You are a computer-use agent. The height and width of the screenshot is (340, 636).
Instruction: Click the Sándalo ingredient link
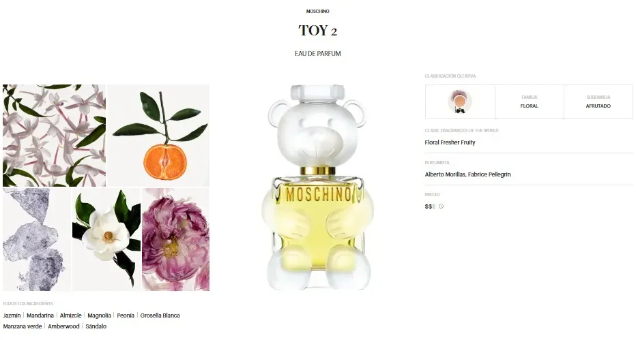pyautogui.click(x=96, y=326)
